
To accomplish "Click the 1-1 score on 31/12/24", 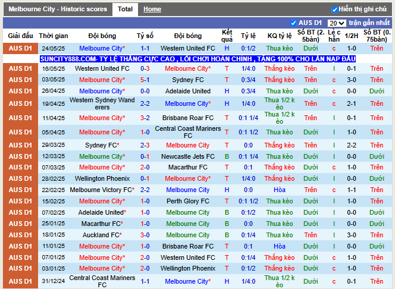I will pos(145,281).
